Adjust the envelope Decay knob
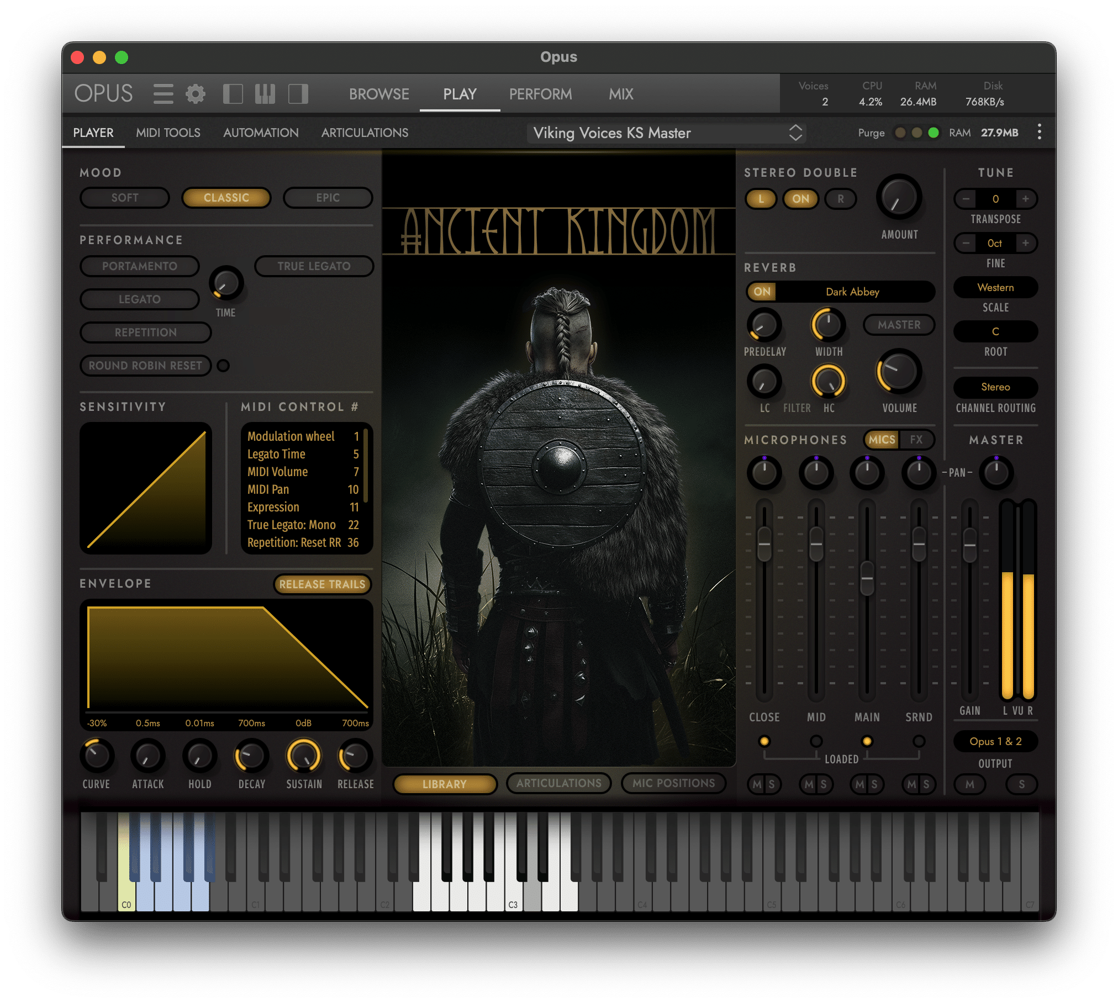 point(251,756)
